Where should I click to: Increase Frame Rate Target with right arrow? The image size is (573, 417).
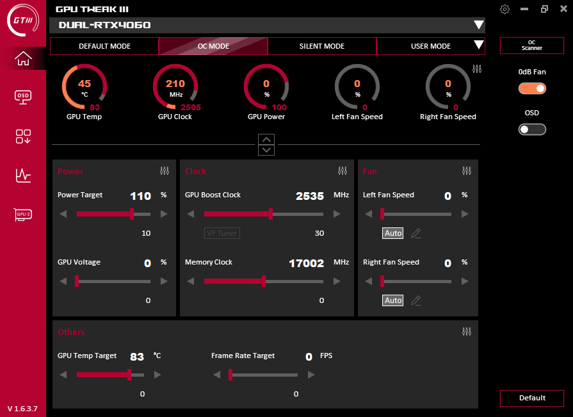(x=311, y=375)
